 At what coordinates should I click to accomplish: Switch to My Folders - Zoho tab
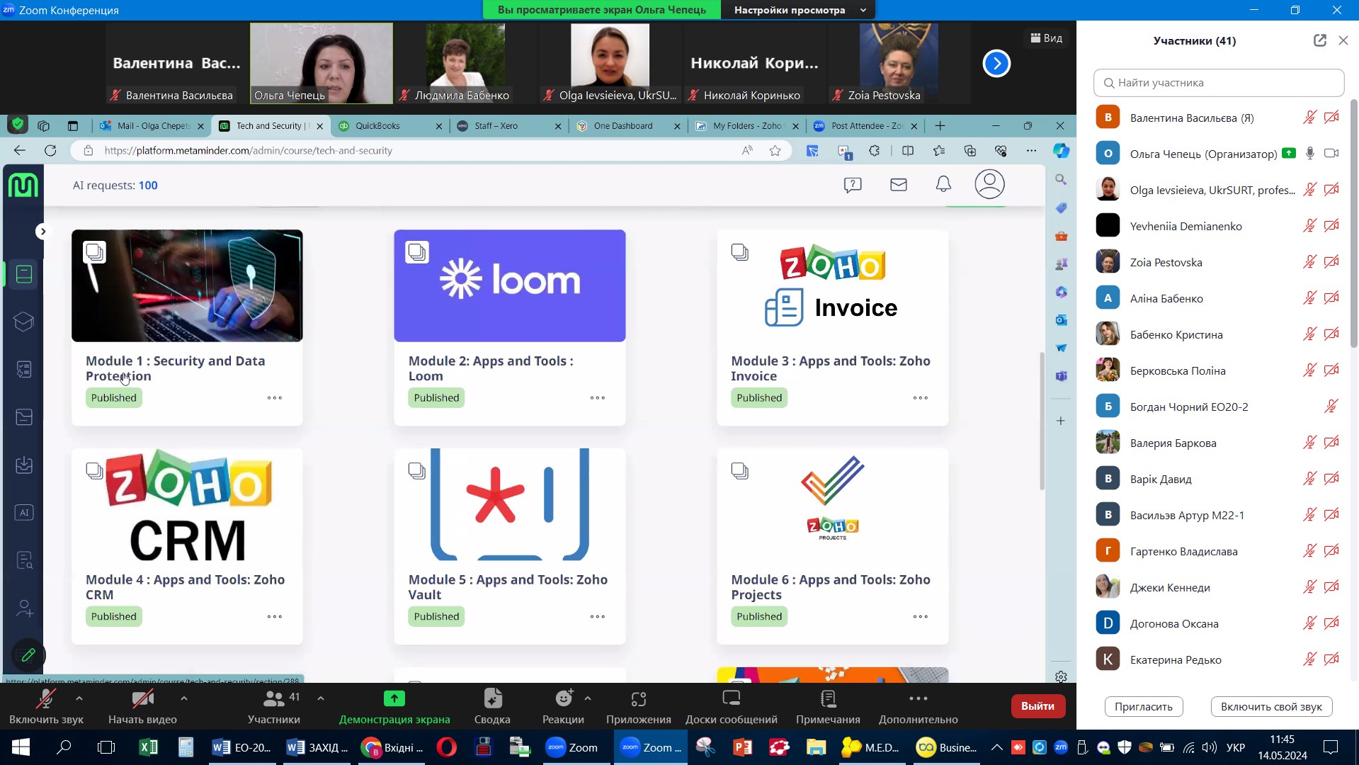[747, 126]
